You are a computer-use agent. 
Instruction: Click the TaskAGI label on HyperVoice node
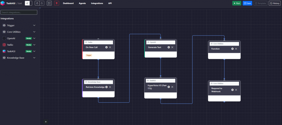[153, 80]
